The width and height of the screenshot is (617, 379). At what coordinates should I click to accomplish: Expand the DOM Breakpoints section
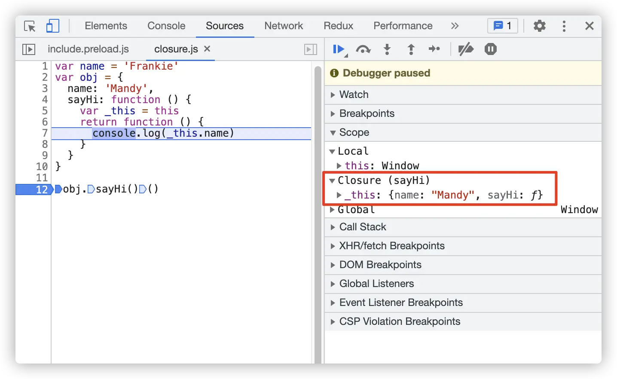click(x=463, y=265)
